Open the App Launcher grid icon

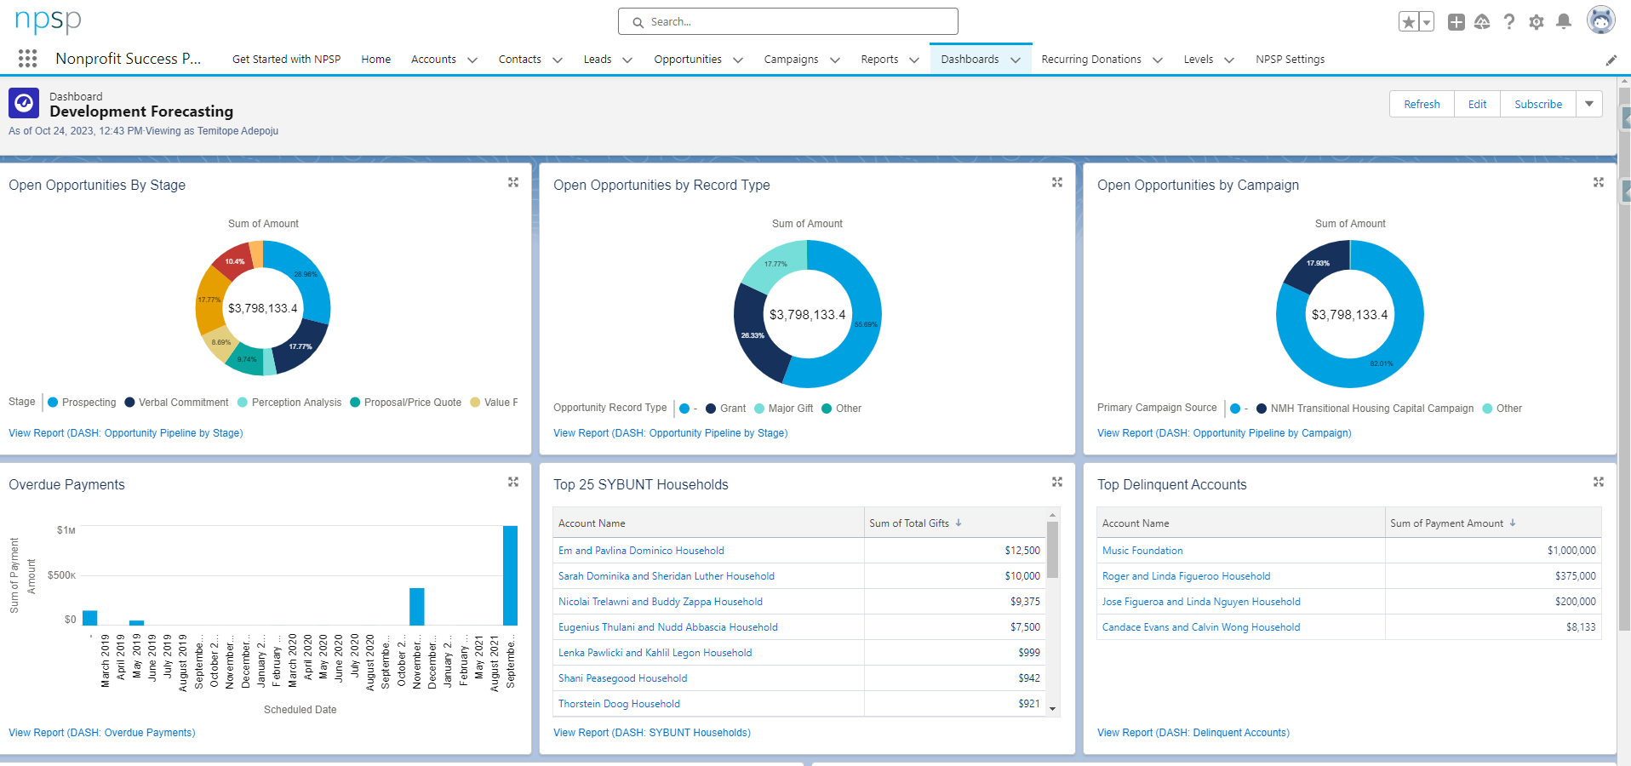click(x=27, y=59)
